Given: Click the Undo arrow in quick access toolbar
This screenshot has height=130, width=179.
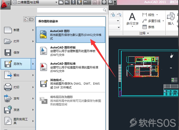Looking at the screenshot, I should coord(86,2).
